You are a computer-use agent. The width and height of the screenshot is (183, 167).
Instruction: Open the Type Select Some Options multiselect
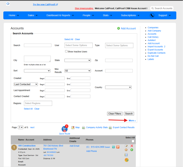click(x=119, y=45)
